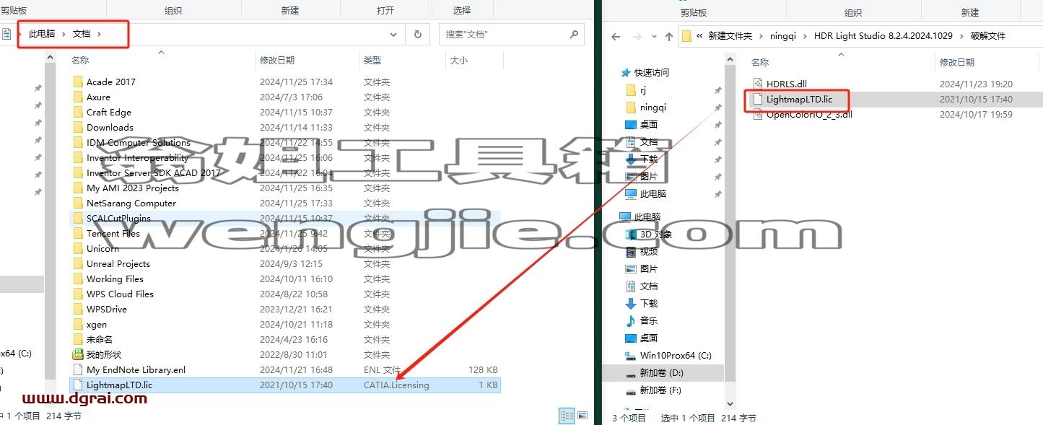Sort left window by 大小 column
1043x425 pixels.
tap(458, 61)
